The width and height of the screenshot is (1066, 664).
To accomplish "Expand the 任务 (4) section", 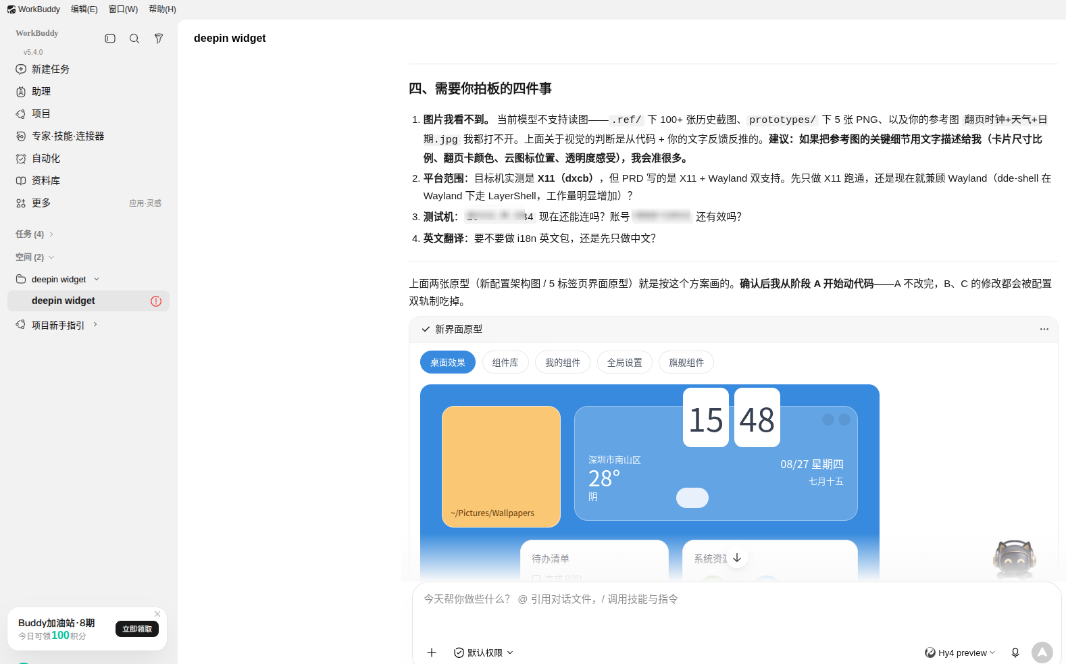I will 34,234.
